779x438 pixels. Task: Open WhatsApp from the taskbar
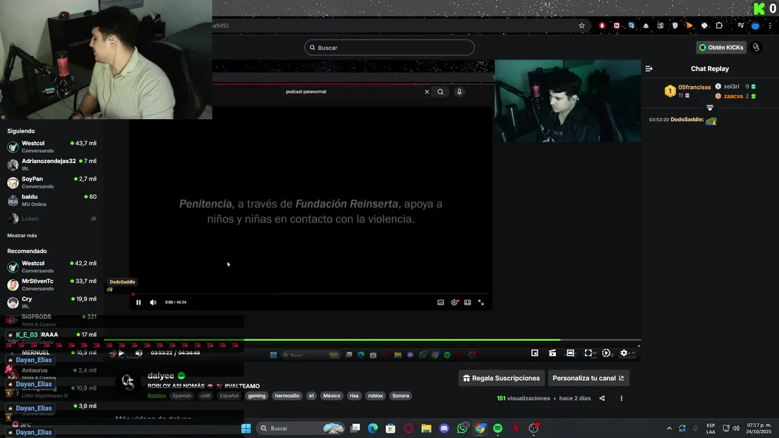coord(462,428)
